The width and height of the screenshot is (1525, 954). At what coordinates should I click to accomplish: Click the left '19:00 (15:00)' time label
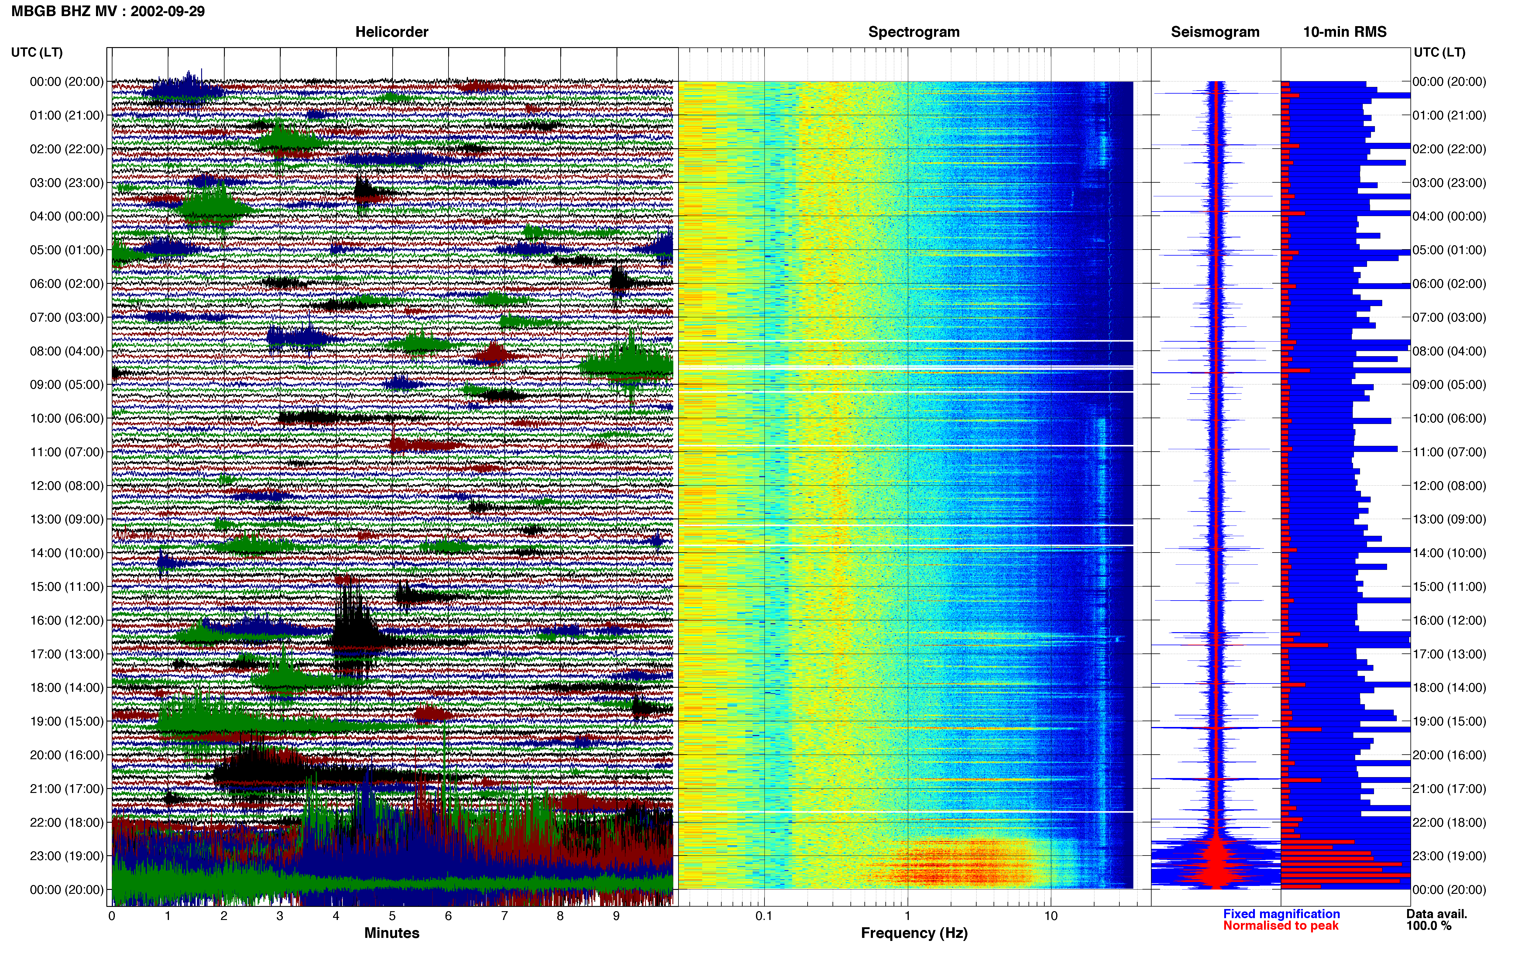click(67, 722)
